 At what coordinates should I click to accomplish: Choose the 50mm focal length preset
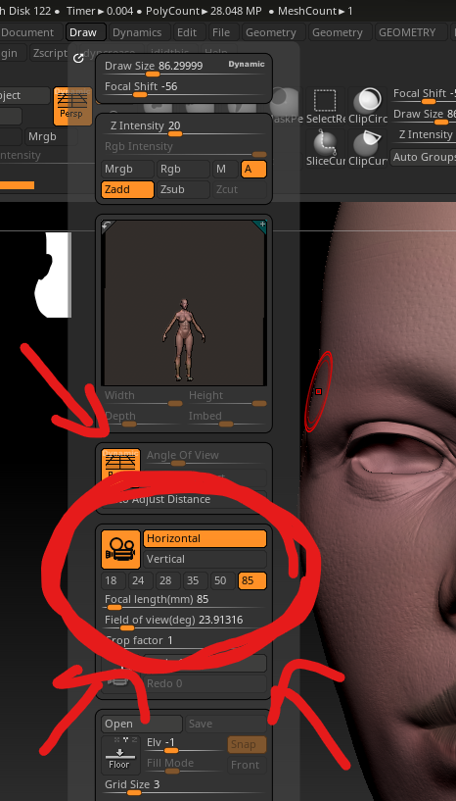pyautogui.click(x=222, y=580)
